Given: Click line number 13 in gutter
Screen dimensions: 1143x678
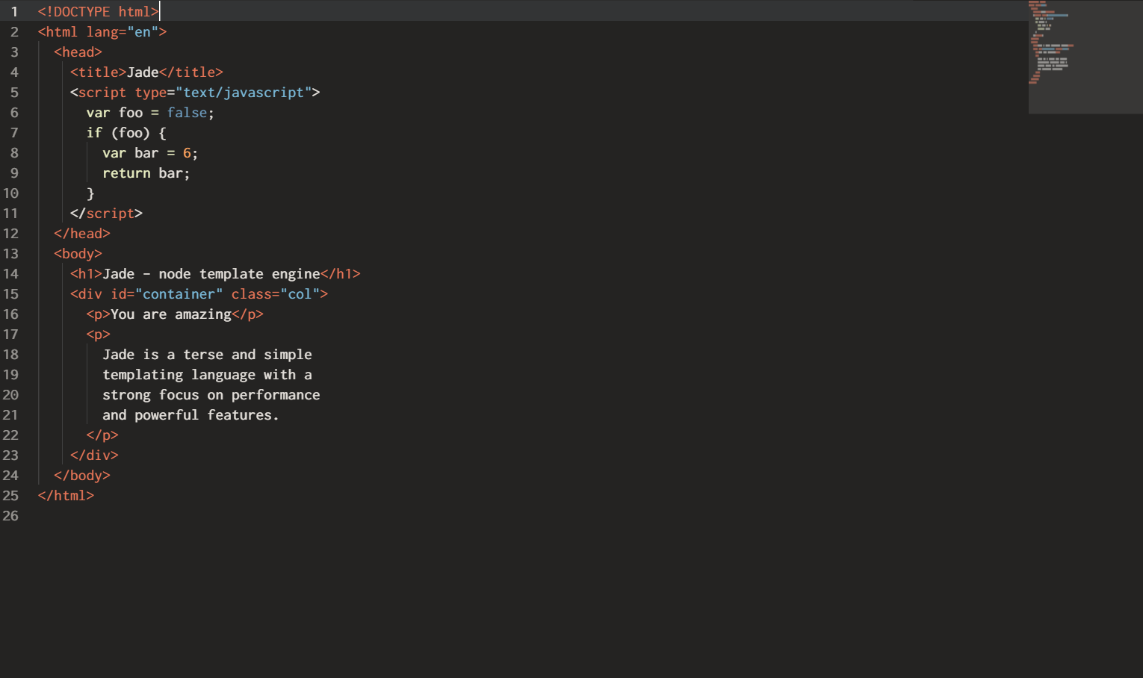Looking at the screenshot, I should tap(10, 254).
